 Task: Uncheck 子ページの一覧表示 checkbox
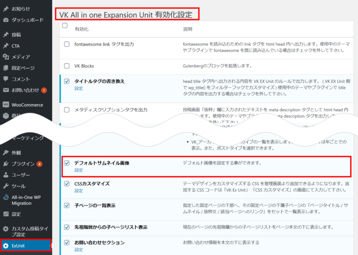click(x=66, y=205)
